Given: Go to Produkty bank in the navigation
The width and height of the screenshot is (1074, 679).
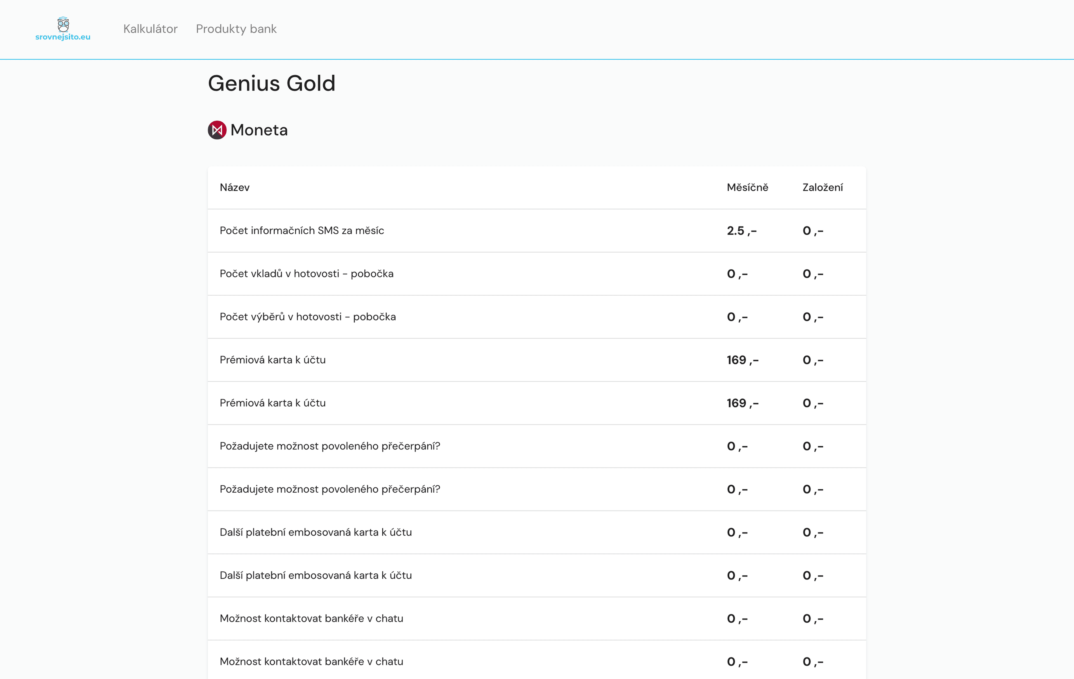Looking at the screenshot, I should click(236, 29).
